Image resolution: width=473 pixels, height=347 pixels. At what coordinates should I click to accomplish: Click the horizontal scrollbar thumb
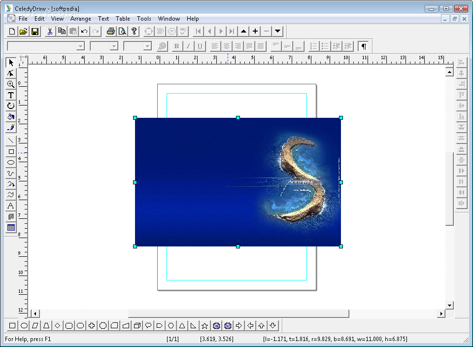pos(238,313)
